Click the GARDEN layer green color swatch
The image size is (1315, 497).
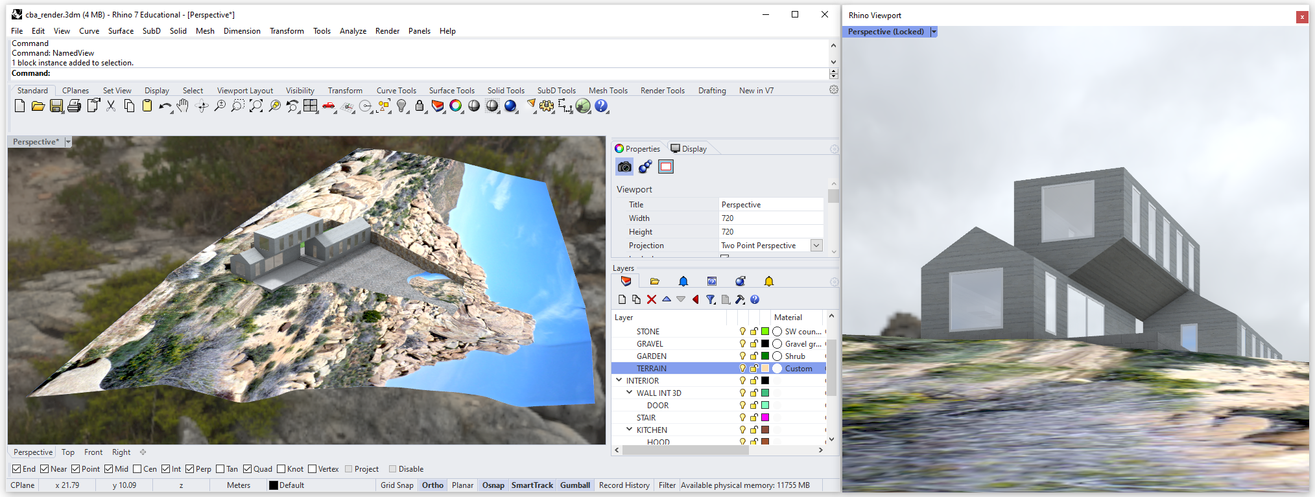(765, 356)
